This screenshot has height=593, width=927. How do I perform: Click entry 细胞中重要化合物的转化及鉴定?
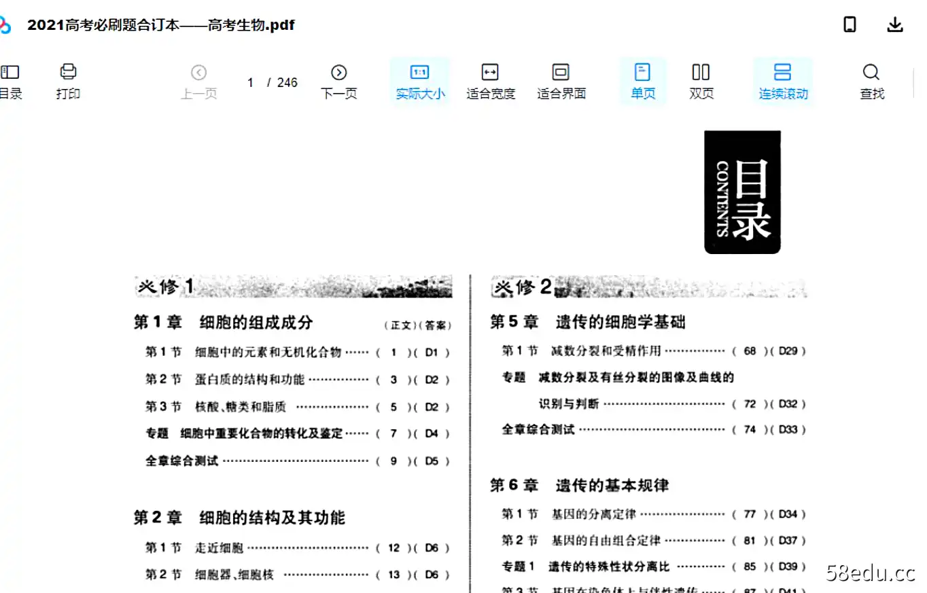(x=261, y=433)
